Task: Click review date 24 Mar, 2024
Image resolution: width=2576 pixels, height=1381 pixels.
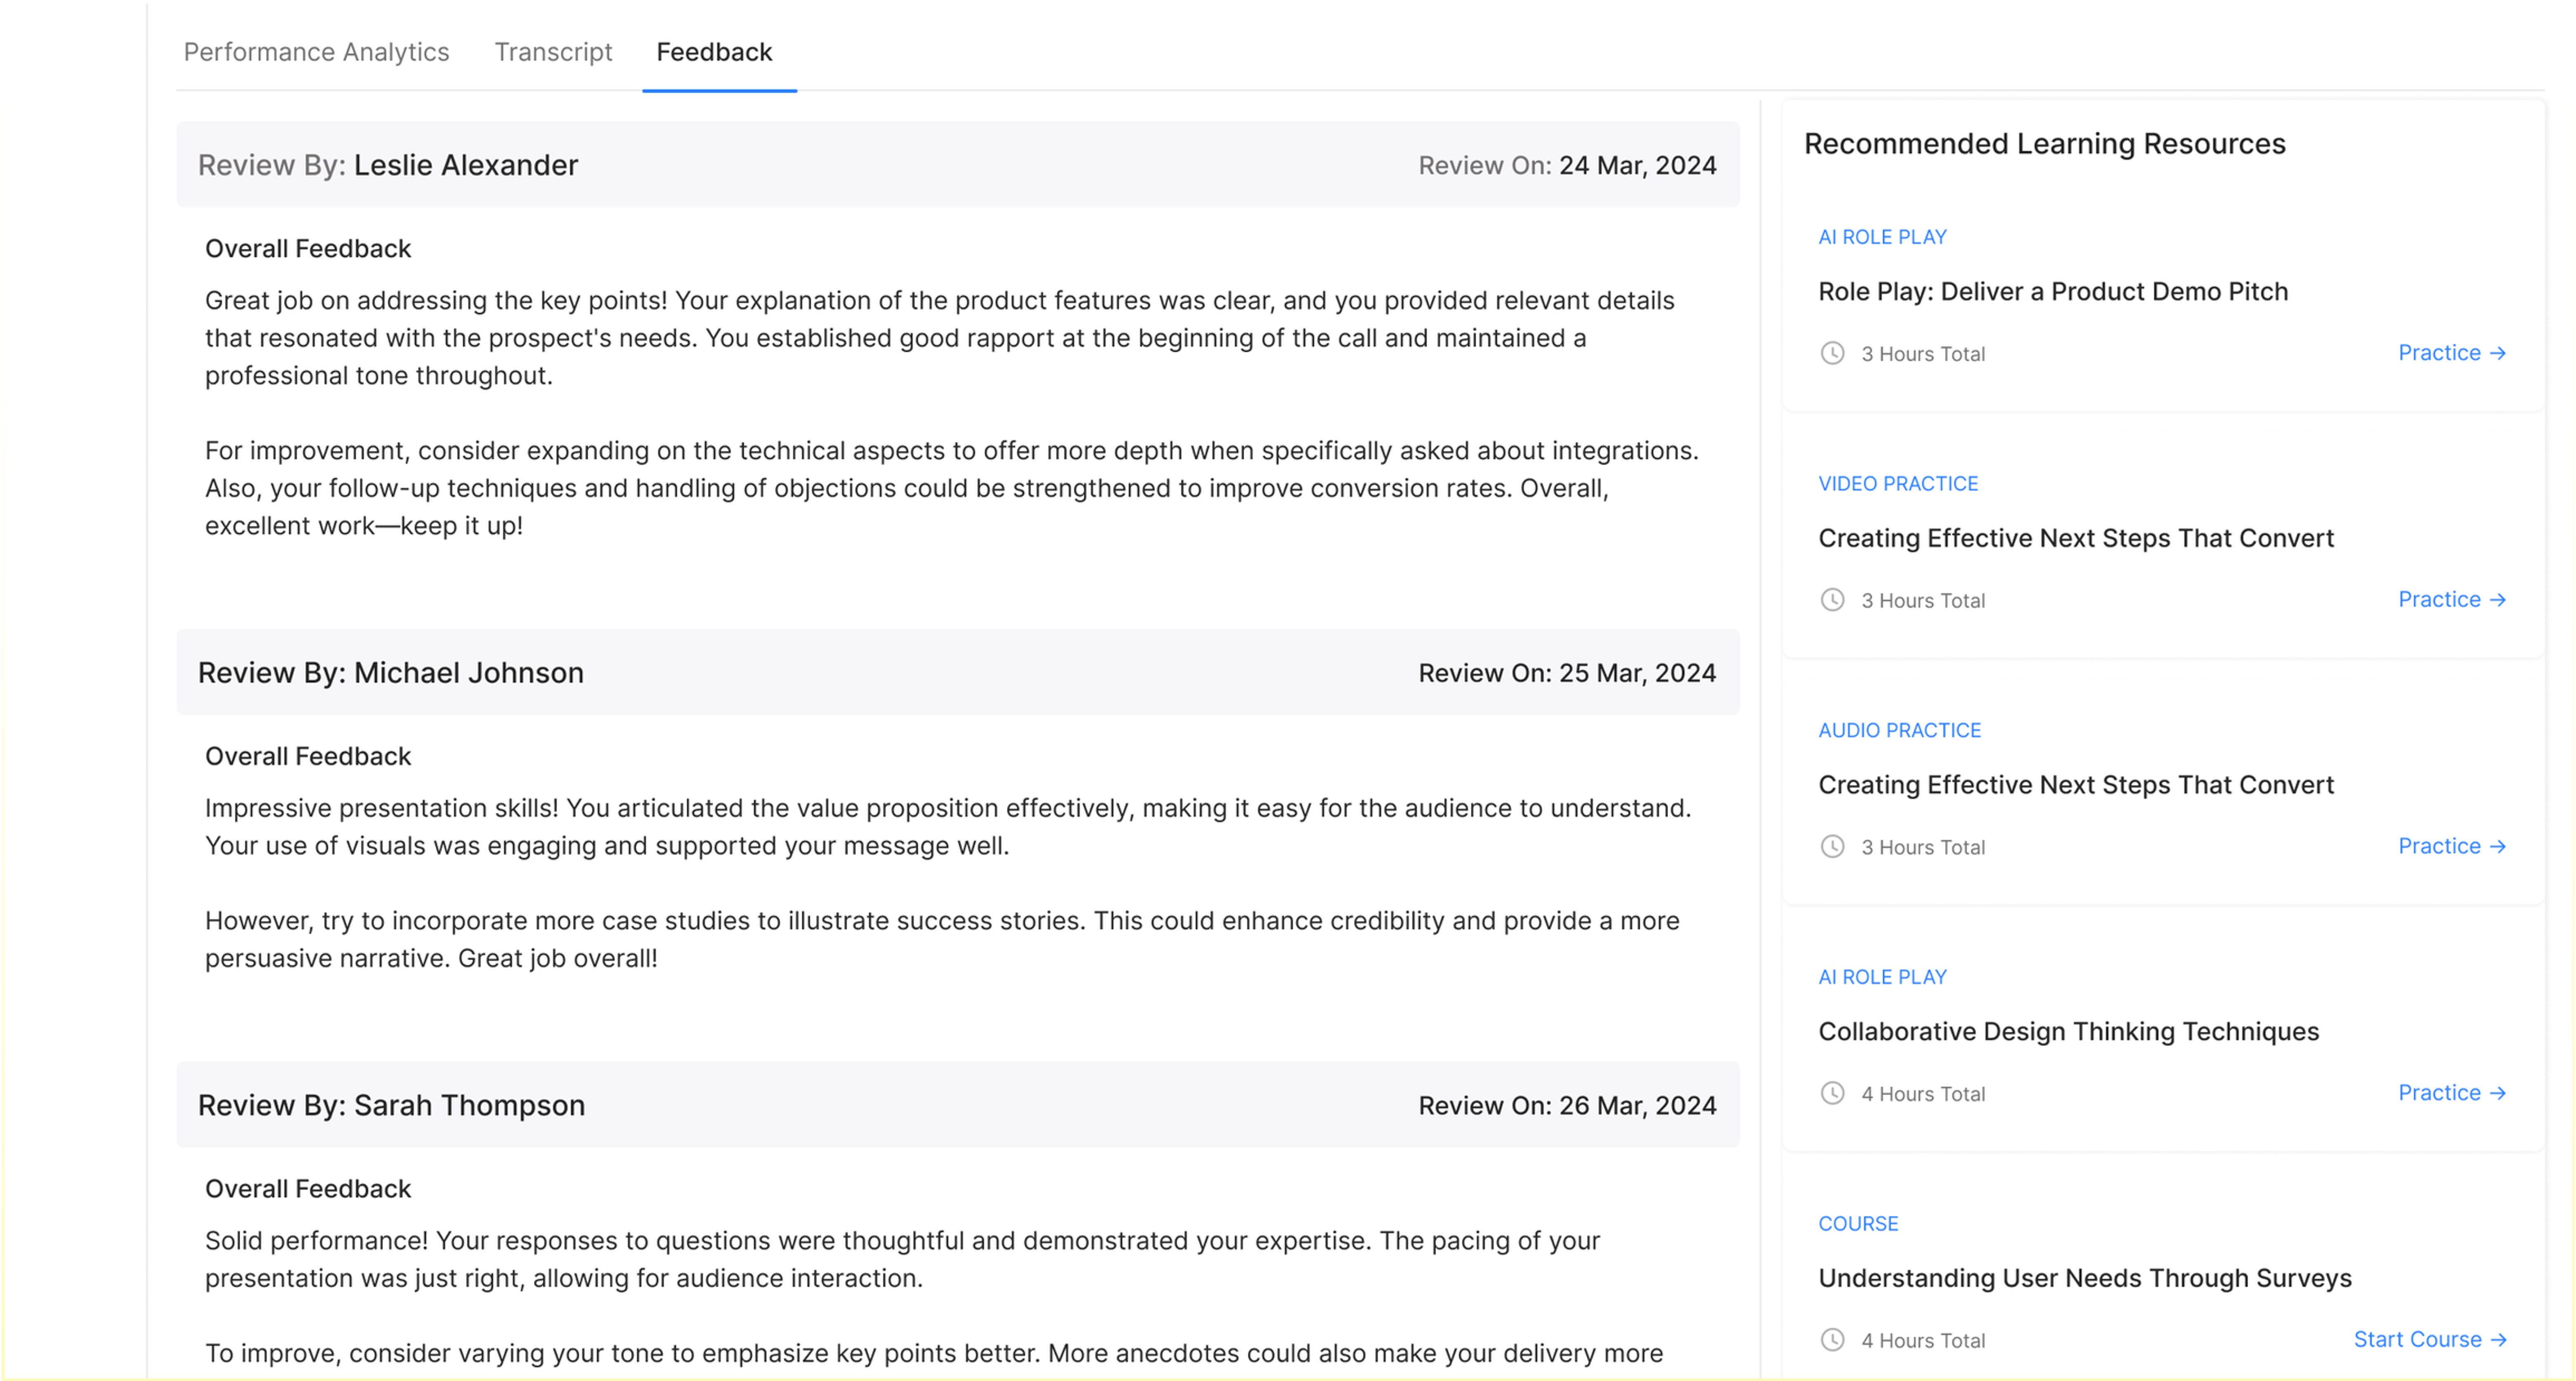Action: click(1637, 165)
